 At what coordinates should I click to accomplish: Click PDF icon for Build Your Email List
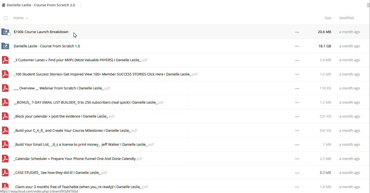pyautogui.click(x=5, y=145)
